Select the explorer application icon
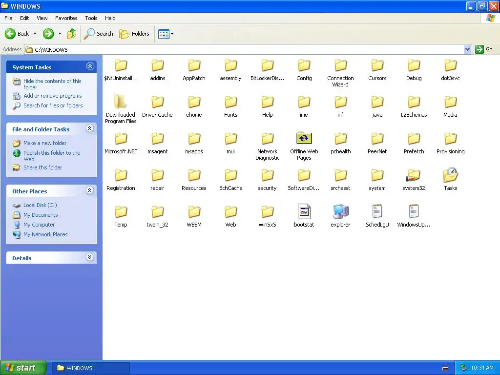Image resolution: width=500 pixels, height=375 pixels. (340, 211)
